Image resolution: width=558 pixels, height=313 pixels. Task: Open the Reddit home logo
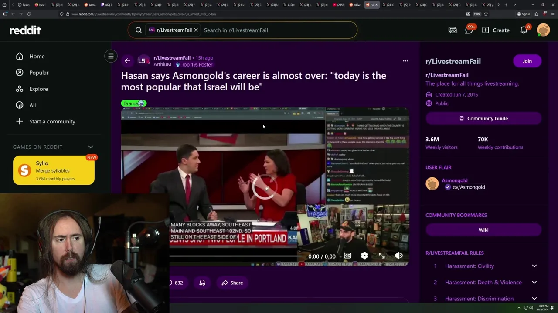coord(25,30)
